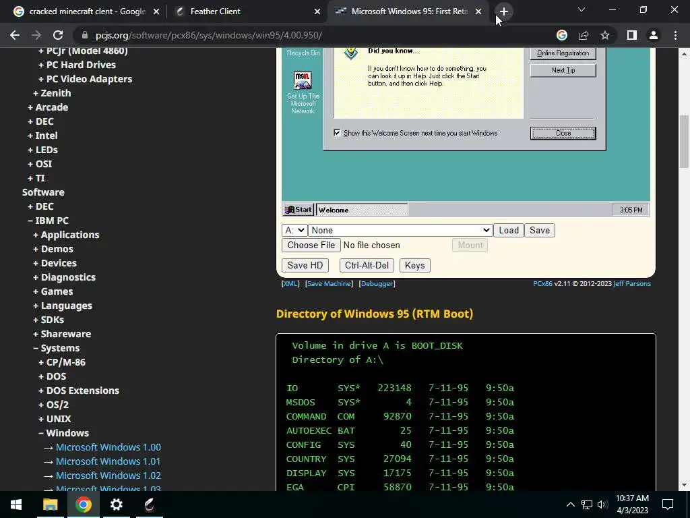Viewport: 690px width, 518px height.
Task: Click the Online Registration button
Action: pos(563,53)
